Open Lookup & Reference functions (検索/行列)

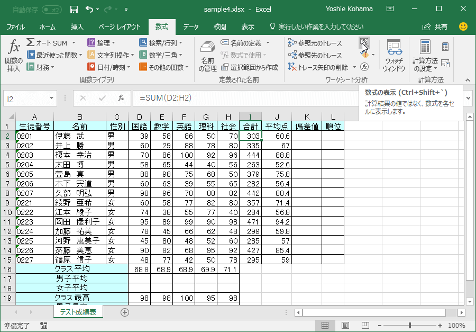[161, 43]
